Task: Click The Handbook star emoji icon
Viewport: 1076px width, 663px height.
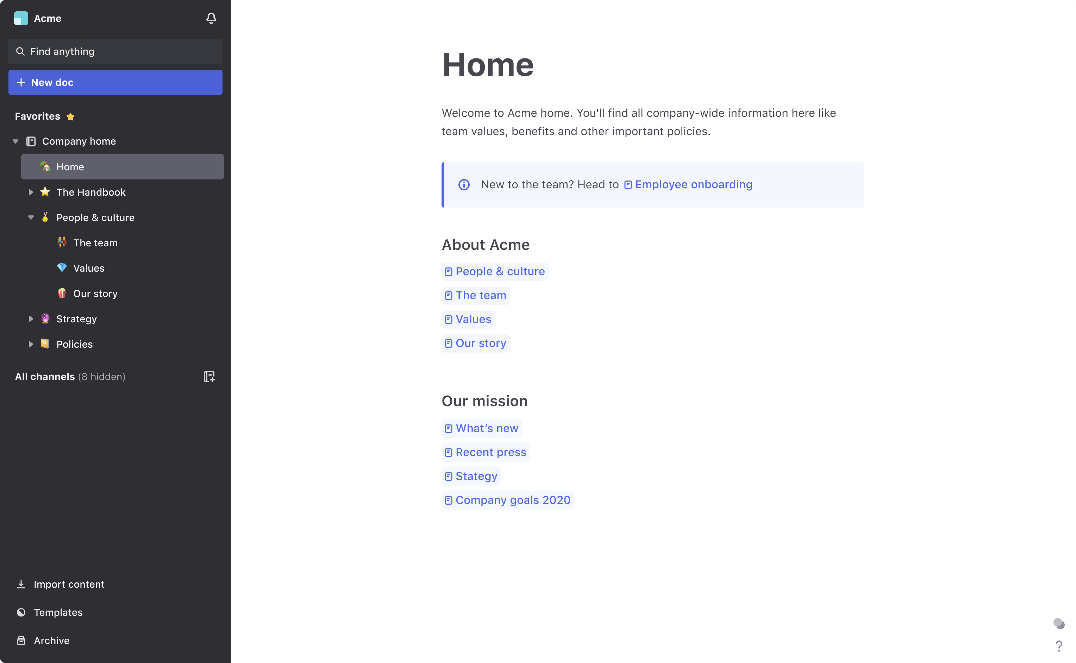Action: [45, 192]
